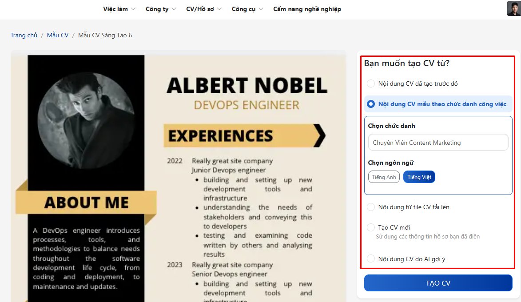Open Cẩm nang nghề nghiệp menu
Screen dimensions: 521x302
307,9
